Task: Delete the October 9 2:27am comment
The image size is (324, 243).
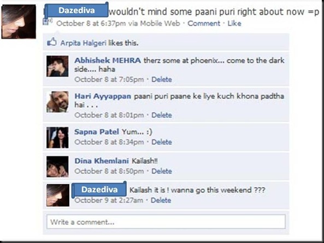Action: [x=161, y=200]
